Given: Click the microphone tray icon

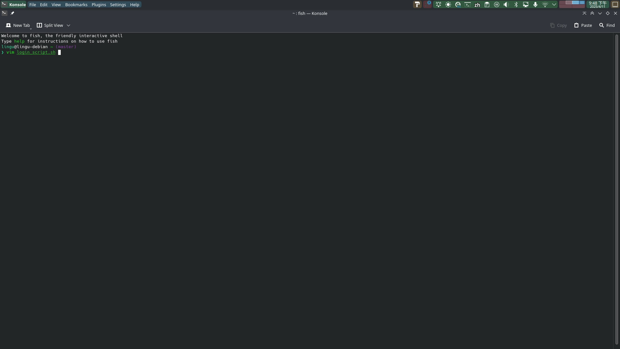Looking at the screenshot, I should 535,5.
